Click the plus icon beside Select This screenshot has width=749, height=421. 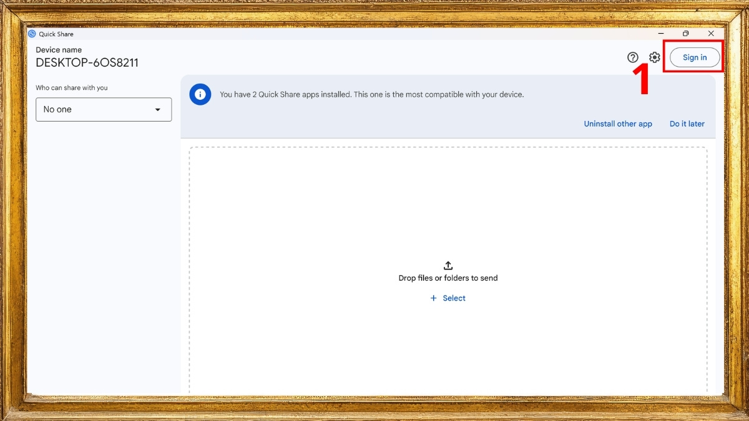pyautogui.click(x=434, y=298)
